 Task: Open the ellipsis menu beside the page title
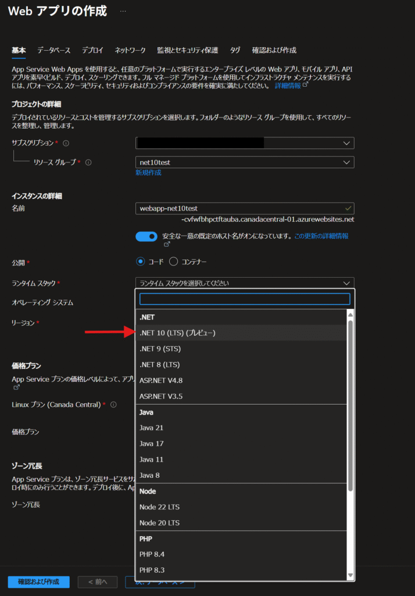(123, 11)
